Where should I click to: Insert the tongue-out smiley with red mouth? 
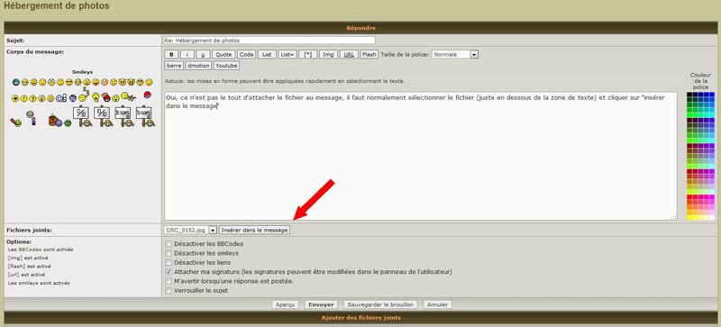tap(96, 82)
